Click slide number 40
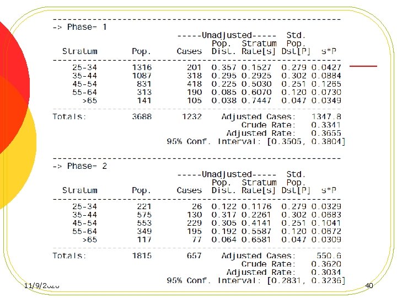Image resolution: width=397 pixels, height=298 pixels. (x=369, y=286)
